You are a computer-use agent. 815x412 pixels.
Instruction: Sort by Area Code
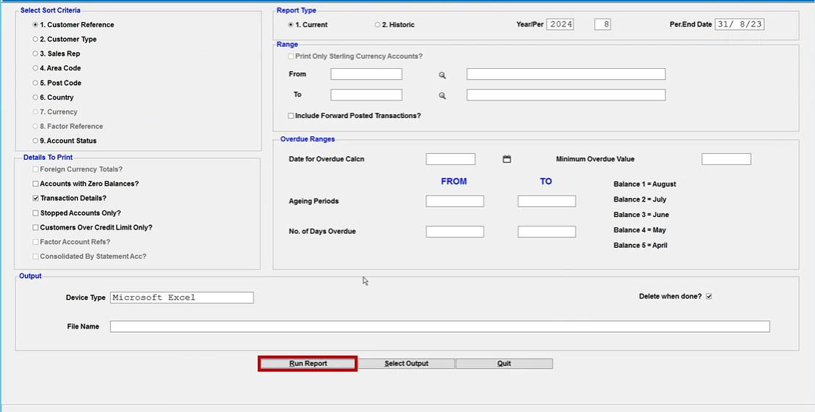tap(57, 68)
